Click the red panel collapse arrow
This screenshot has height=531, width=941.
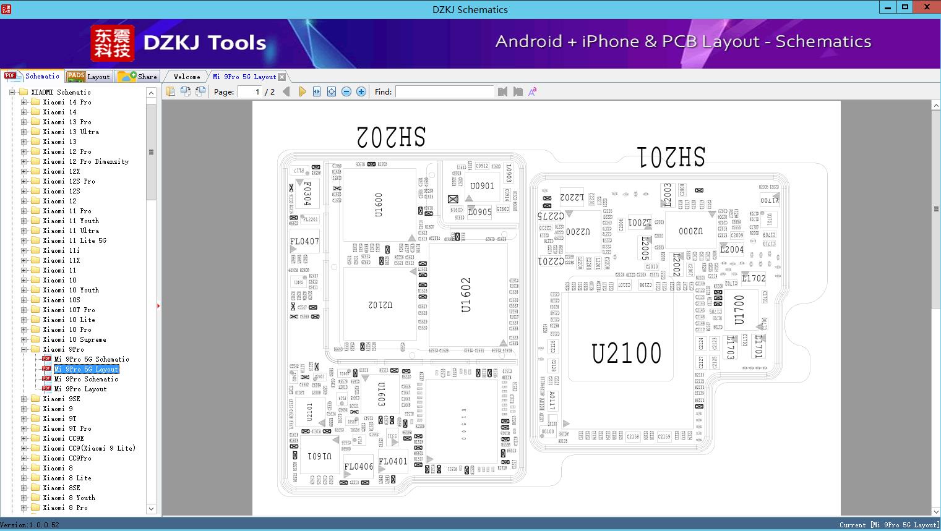[x=158, y=305]
